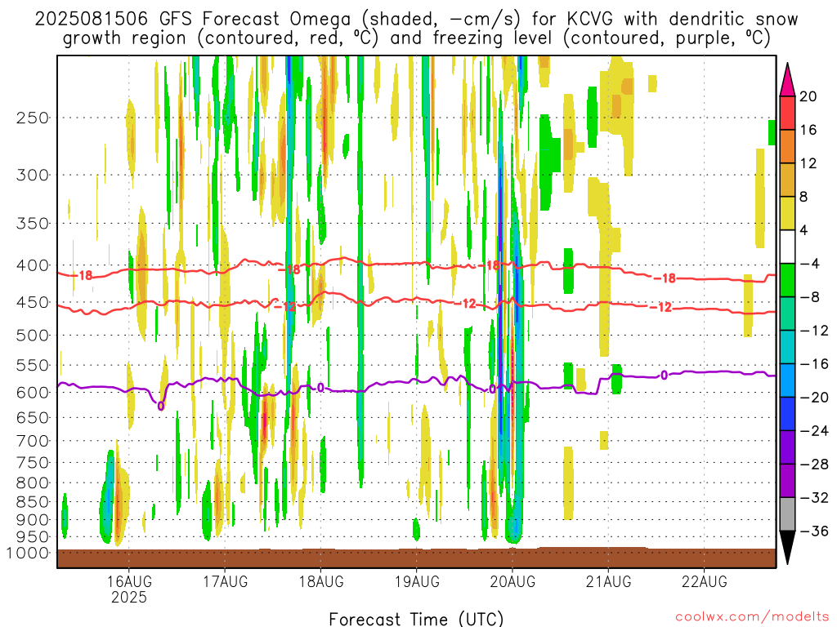Select the orange 12-to-16 colorbar segment
The height and width of the screenshot is (627, 837).
pyautogui.click(x=787, y=147)
